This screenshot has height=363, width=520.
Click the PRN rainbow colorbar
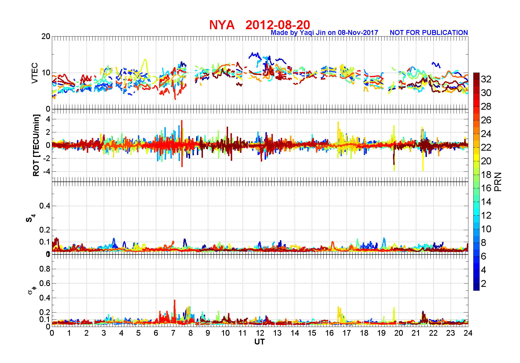tap(476, 182)
